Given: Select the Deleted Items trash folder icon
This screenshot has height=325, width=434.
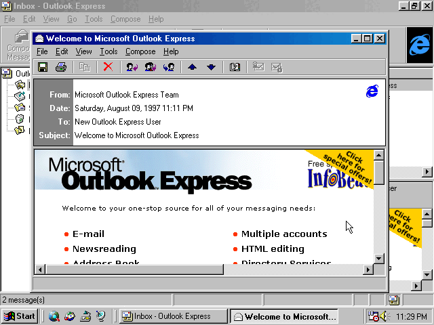Looking at the screenshot, I should point(20,119).
